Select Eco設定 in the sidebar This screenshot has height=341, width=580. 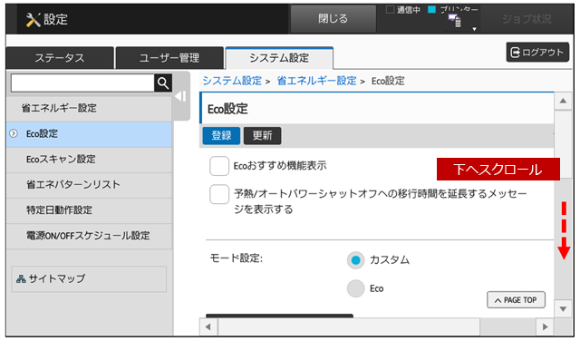pyautogui.click(x=89, y=134)
